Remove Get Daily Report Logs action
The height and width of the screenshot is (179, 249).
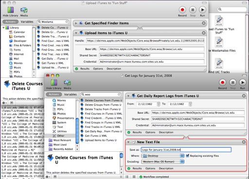pos(244,96)
